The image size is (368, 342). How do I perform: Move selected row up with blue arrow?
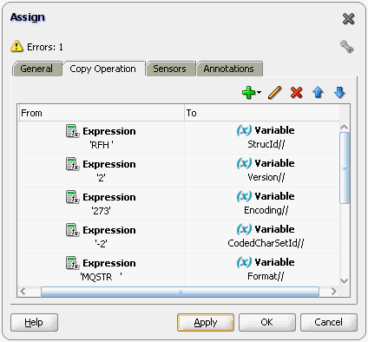[x=318, y=93]
